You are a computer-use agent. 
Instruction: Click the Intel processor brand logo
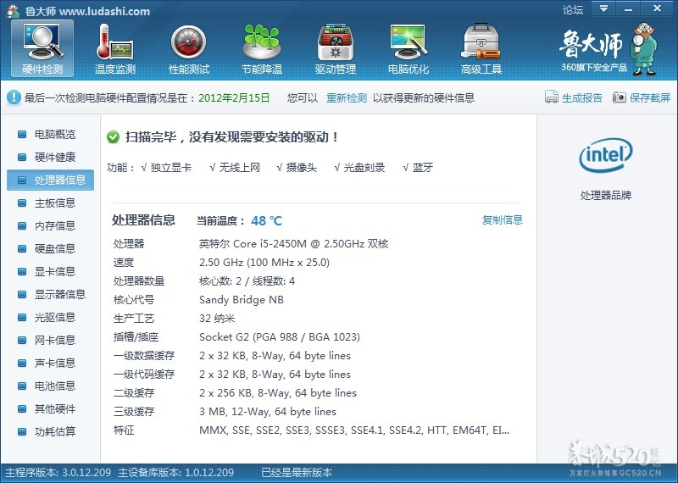coord(605,156)
